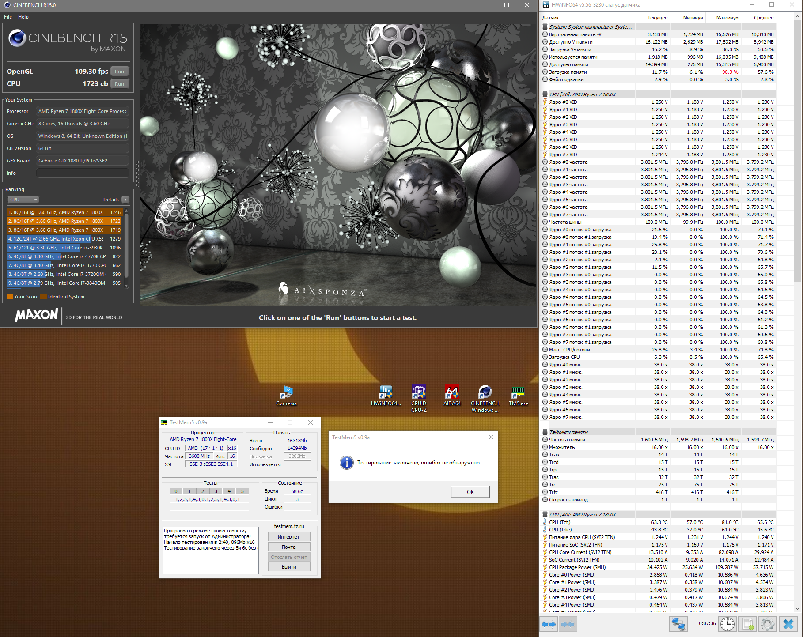803x637 pixels.
Task: Click the Среднее column header
Action: [x=758, y=18]
